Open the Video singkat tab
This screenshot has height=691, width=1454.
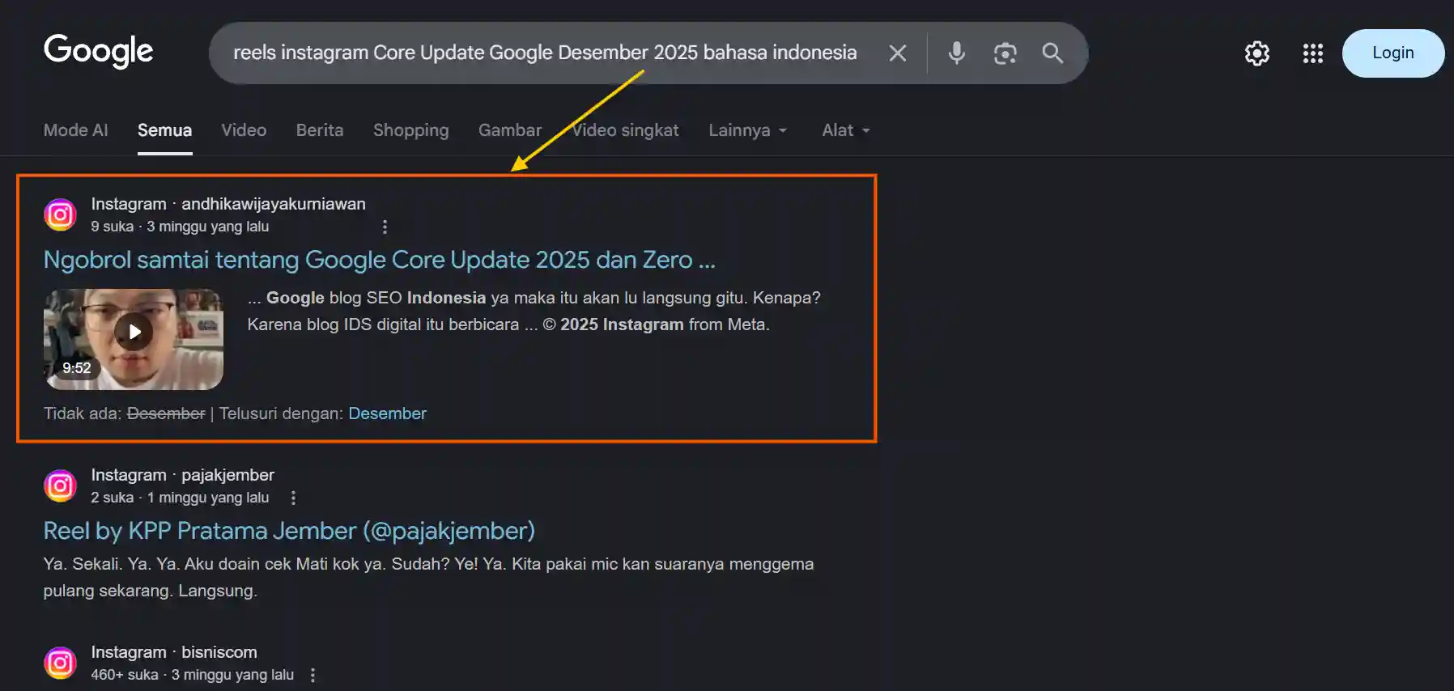(x=625, y=130)
